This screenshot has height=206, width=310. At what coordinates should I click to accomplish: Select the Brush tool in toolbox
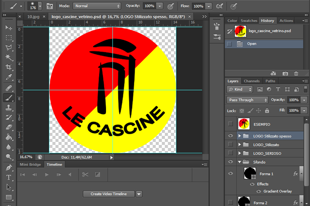tap(8, 98)
